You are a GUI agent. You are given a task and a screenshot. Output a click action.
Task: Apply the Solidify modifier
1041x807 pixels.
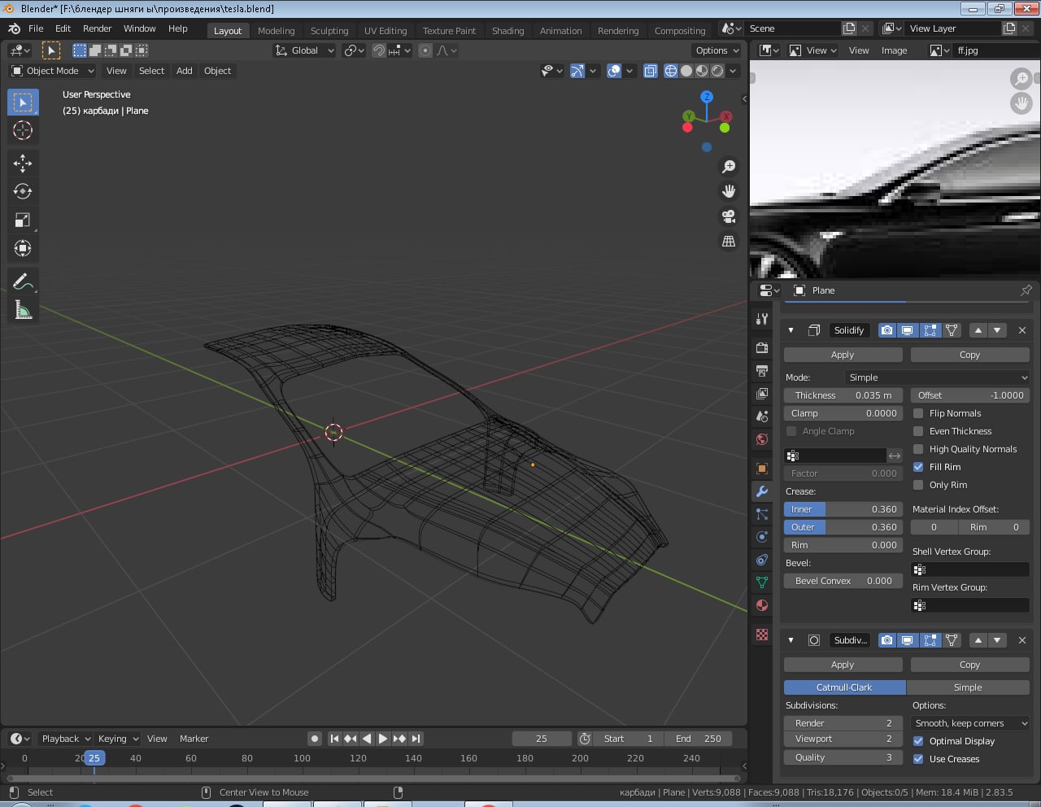click(843, 355)
